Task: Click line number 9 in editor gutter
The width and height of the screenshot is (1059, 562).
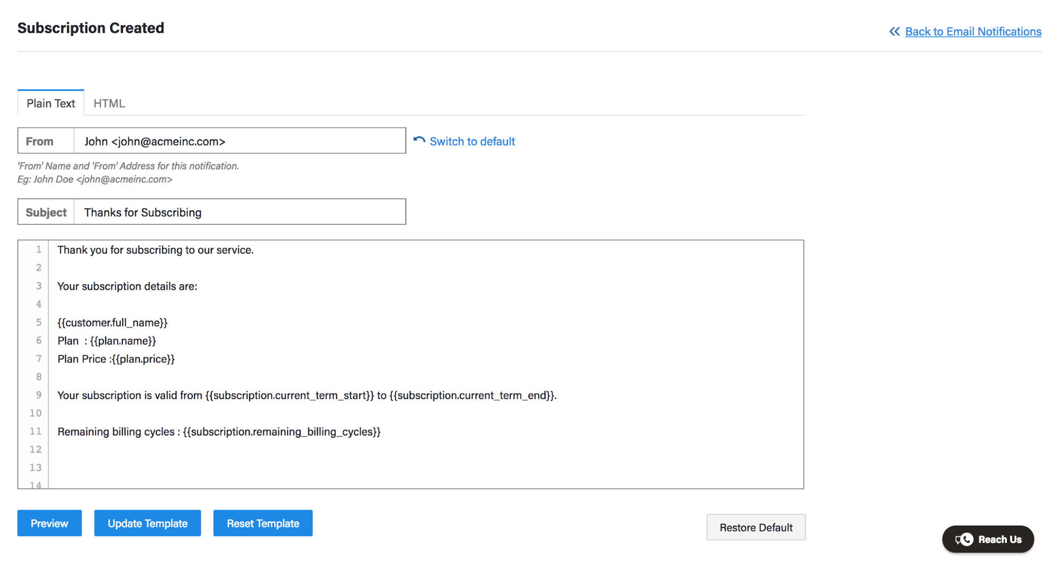Action: click(x=38, y=395)
